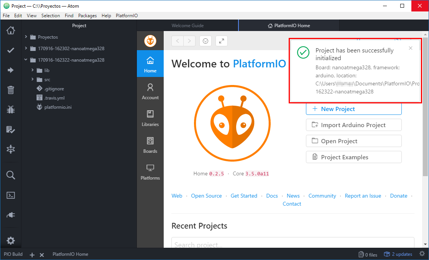Image resolution: width=429 pixels, height=260 pixels.
Task: Open the PlatformIO menu
Action: click(127, 16)
